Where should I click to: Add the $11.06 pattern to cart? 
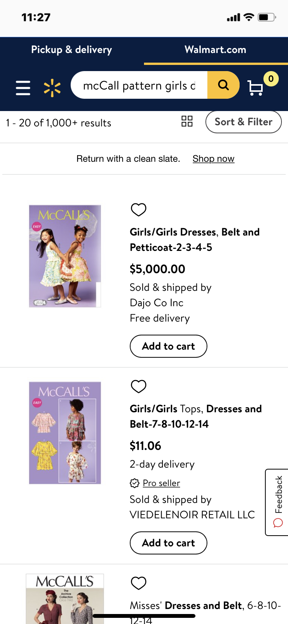[169, 543]
